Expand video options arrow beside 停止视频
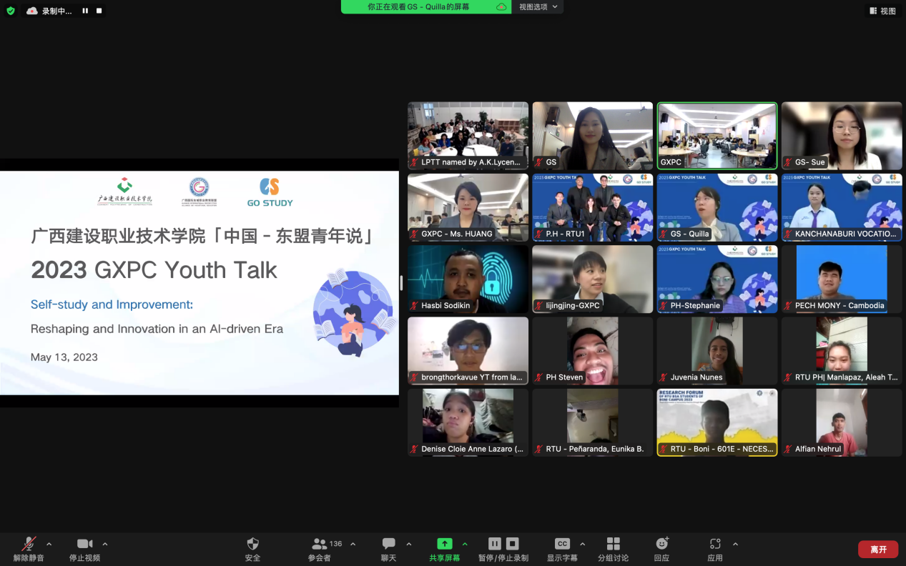 tap(105, 544)
